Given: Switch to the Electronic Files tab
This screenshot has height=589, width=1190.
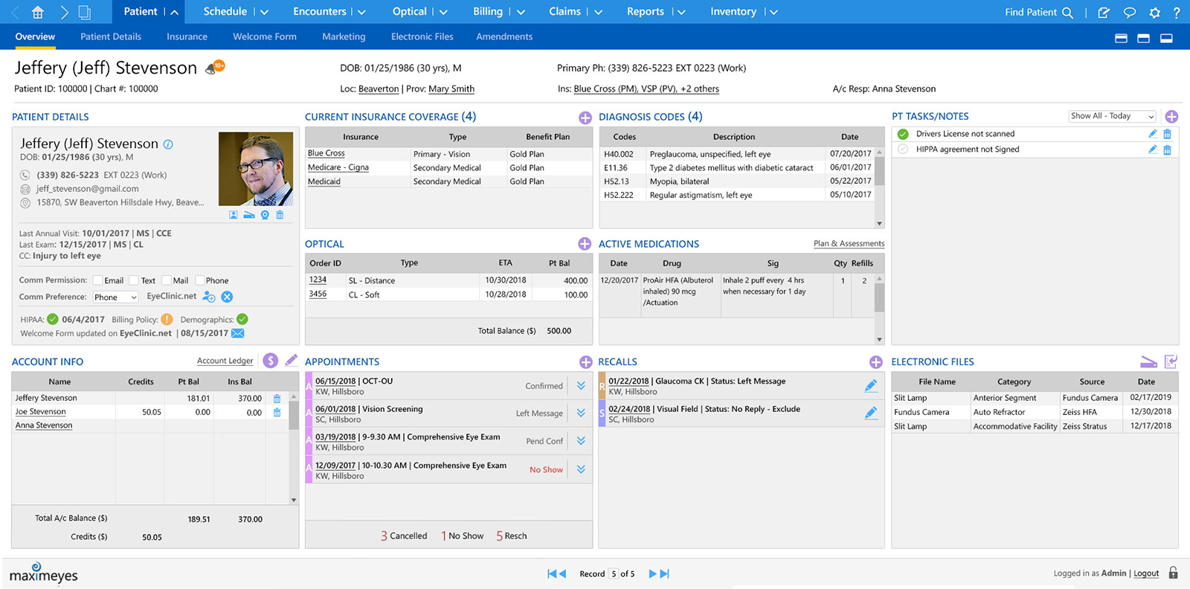Looking at the screenshot, I should click(422, 36).
